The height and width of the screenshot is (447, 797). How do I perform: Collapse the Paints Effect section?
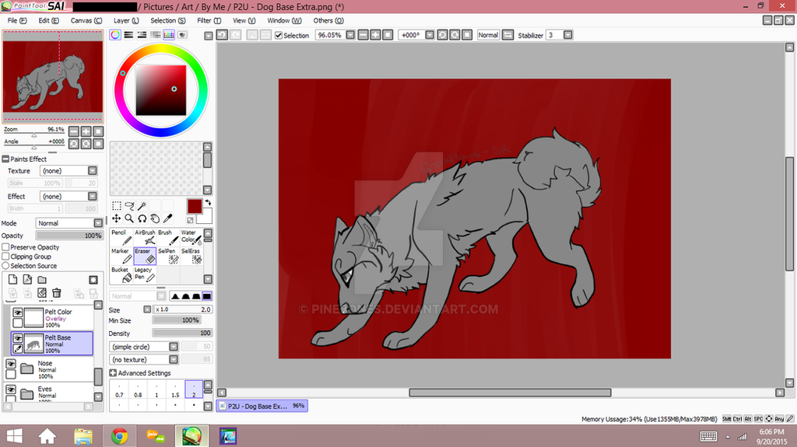click(5, 159)
